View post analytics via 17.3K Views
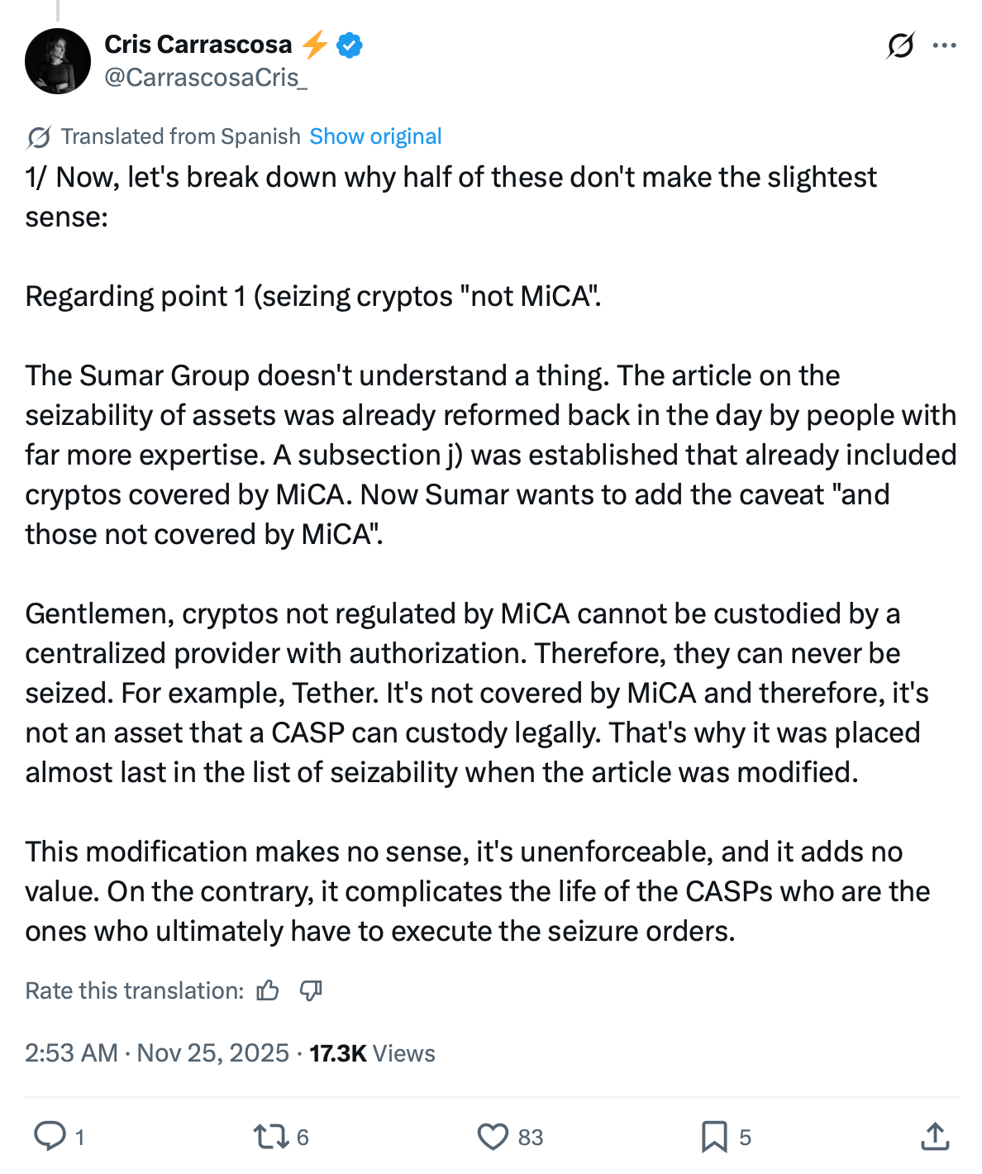 click(372, 1053)
